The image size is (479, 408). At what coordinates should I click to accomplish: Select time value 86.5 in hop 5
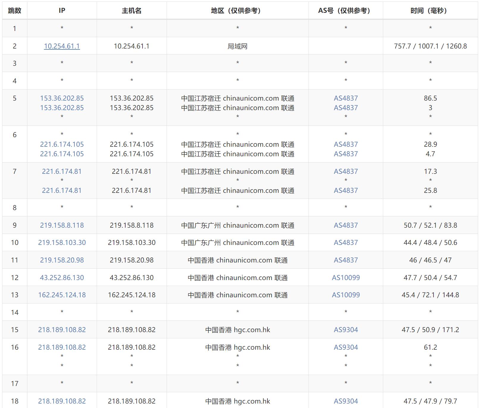[x=430, y=98]
